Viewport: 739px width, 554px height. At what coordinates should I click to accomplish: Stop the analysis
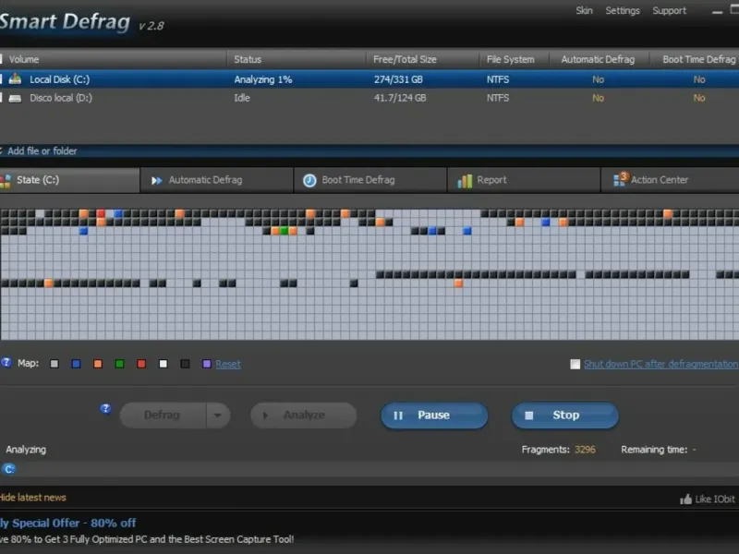click(x=565, y=415)
